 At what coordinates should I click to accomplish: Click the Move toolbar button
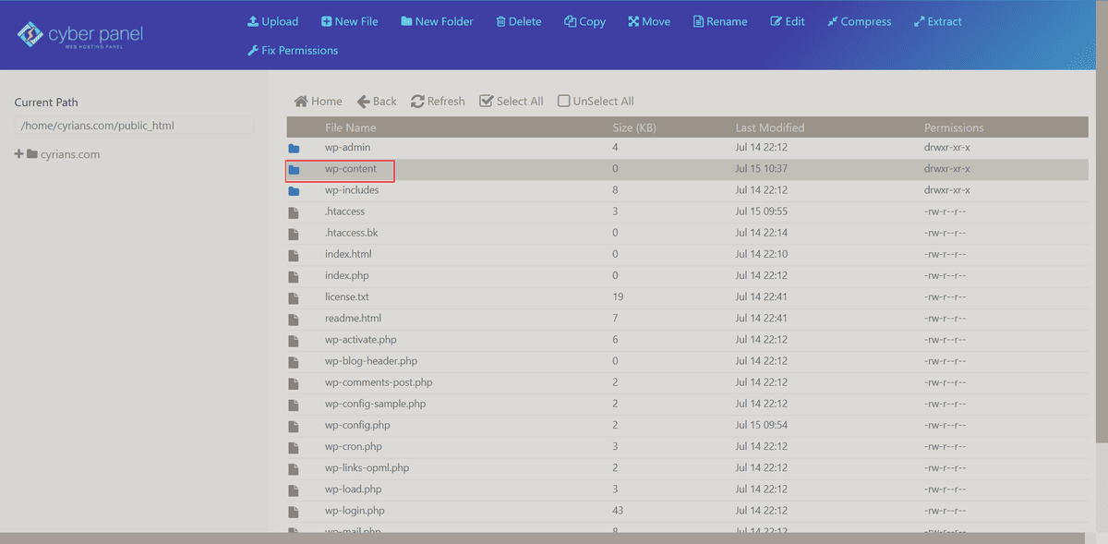point(649,21)
